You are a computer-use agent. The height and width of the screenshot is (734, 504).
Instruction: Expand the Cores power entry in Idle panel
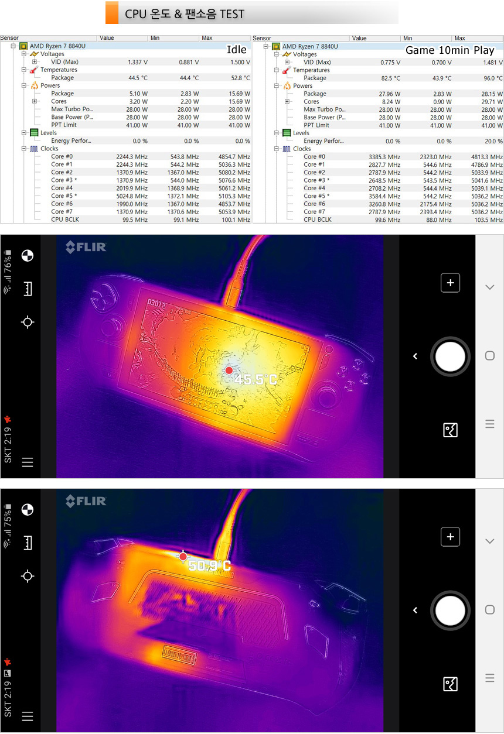[35, 101]
